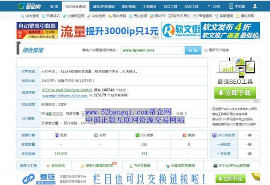Click the 综合查询 magnifier icon

(x=23, y=16)
